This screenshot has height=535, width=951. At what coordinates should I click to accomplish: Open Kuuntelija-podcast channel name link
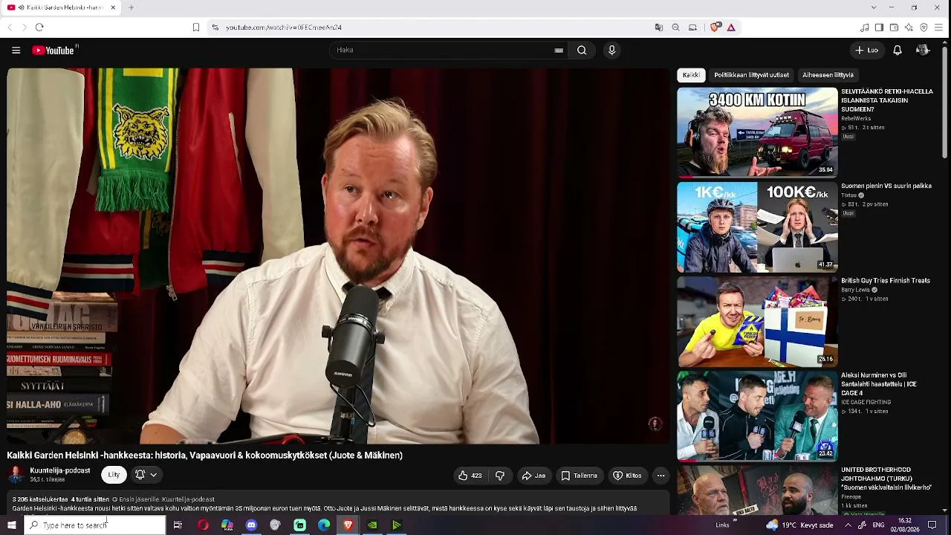coord(60,470)
